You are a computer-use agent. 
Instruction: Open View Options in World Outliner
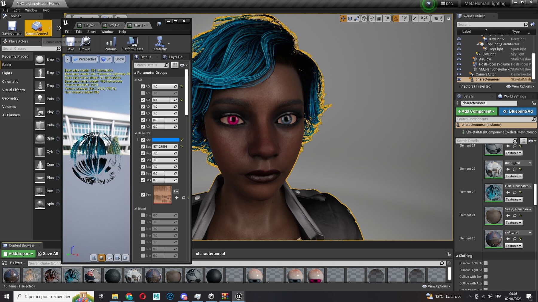[x=520, y=86]
